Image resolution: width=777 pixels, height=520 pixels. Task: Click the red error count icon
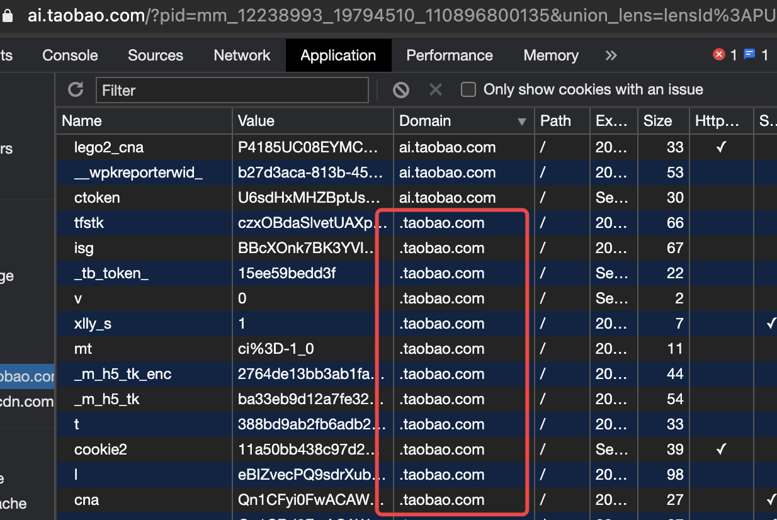[x=718, y=55]
